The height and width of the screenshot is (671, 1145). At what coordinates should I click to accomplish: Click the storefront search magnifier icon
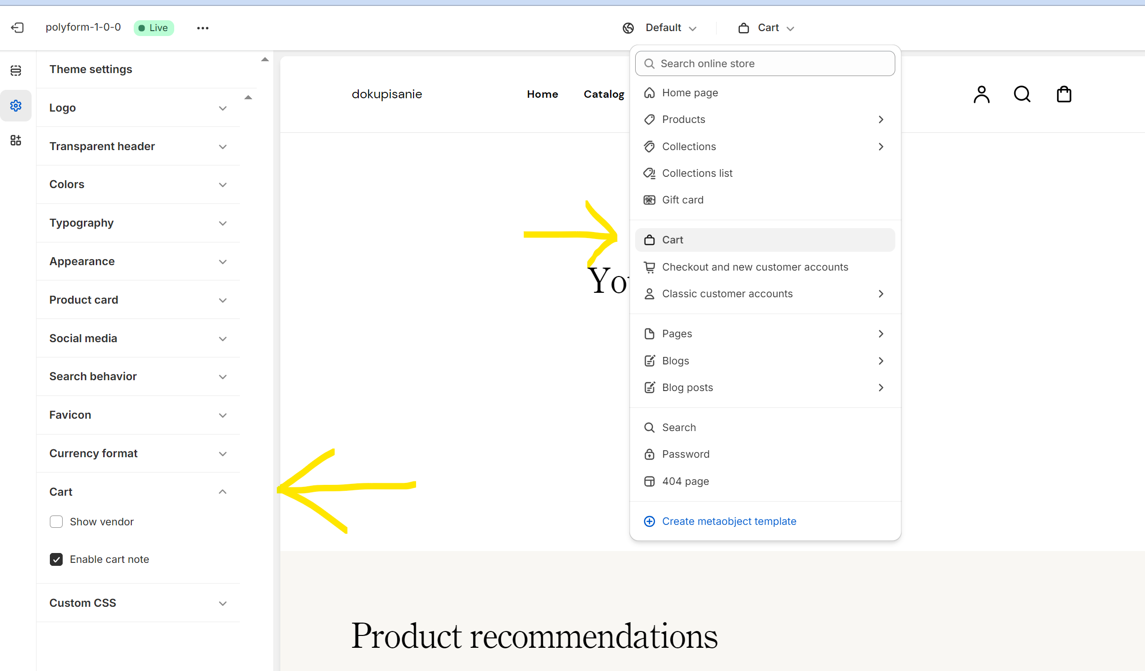1022,94
